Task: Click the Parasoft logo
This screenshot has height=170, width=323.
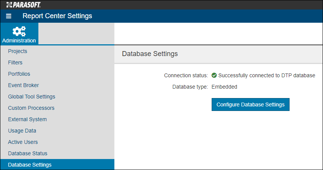Action: point(23,5)
